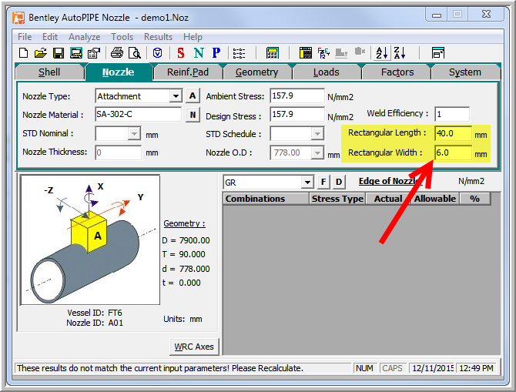Open a file using the folder icon
Screen dimensions: 516x392
41,52
